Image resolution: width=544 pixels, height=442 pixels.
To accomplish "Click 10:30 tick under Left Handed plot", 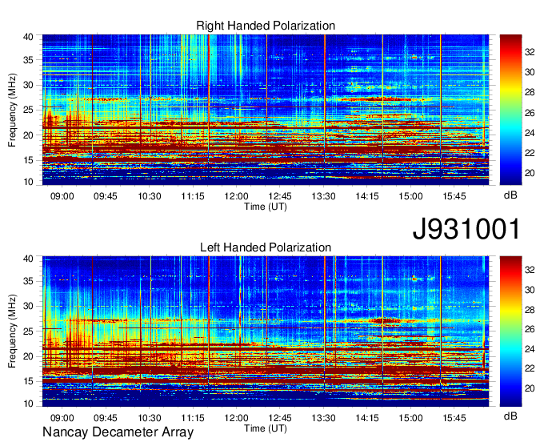I will pos(150,418).
